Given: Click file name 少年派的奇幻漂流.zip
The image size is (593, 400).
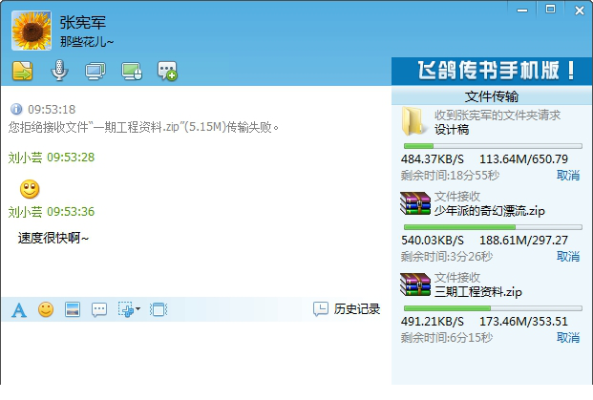Looking at the screenshot, I should [x=489, y=211].
